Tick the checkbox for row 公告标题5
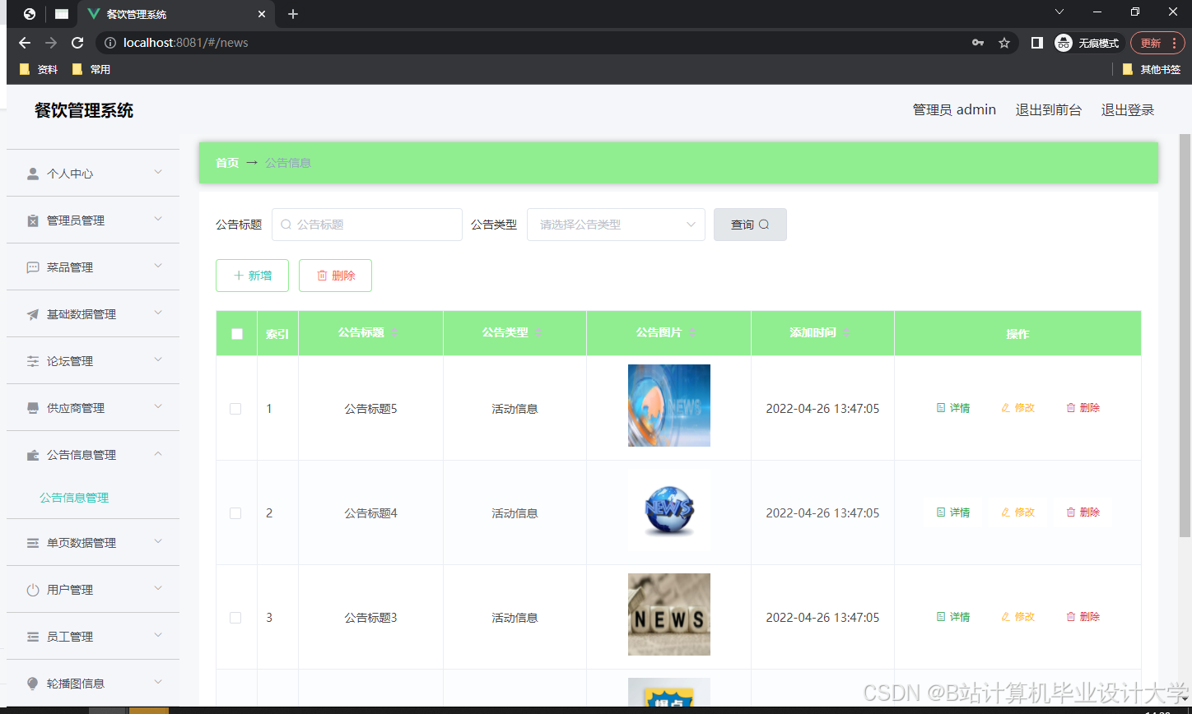 (235, 409)
